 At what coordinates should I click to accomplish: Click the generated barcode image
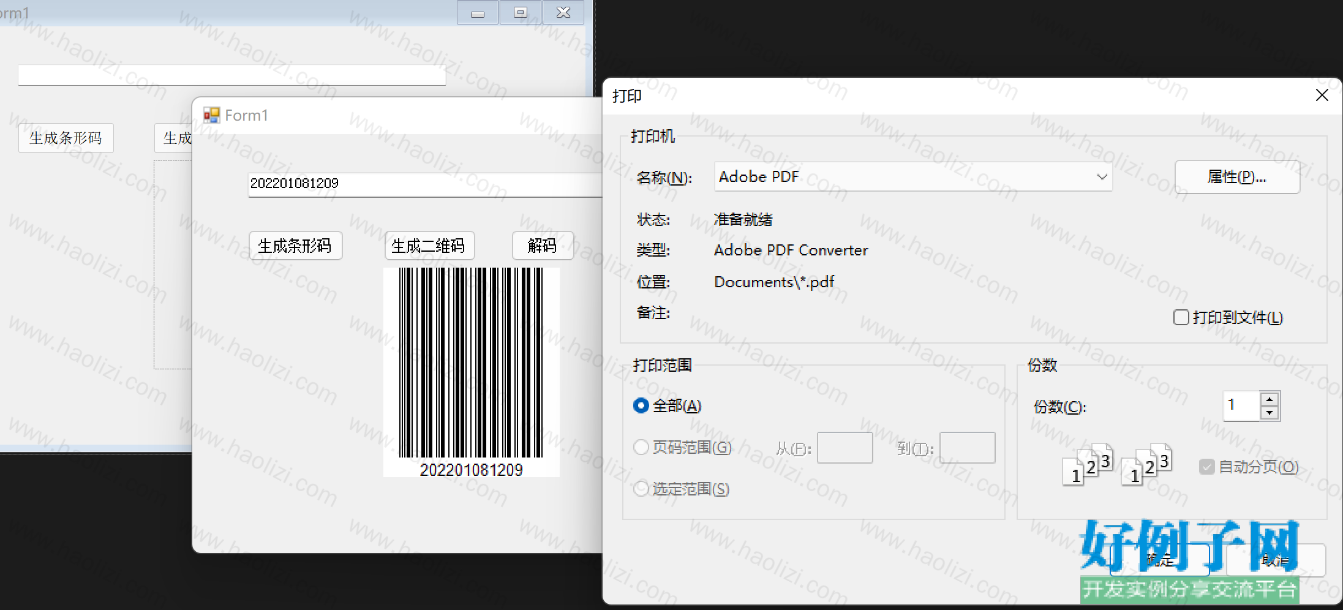coord(471,372)
